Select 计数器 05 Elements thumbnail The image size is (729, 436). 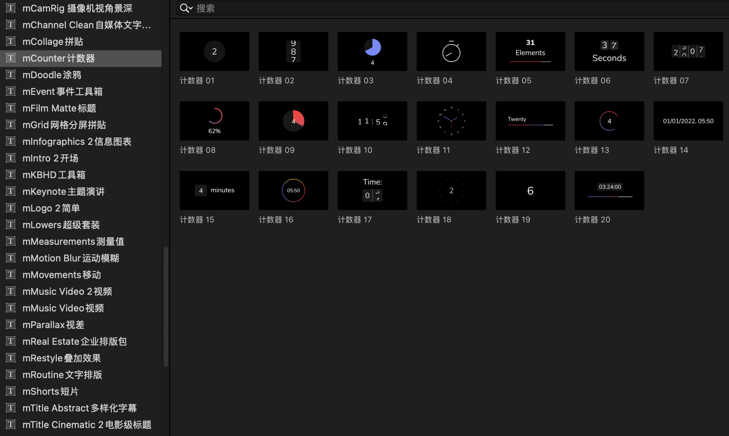click(x=530, y=51)
